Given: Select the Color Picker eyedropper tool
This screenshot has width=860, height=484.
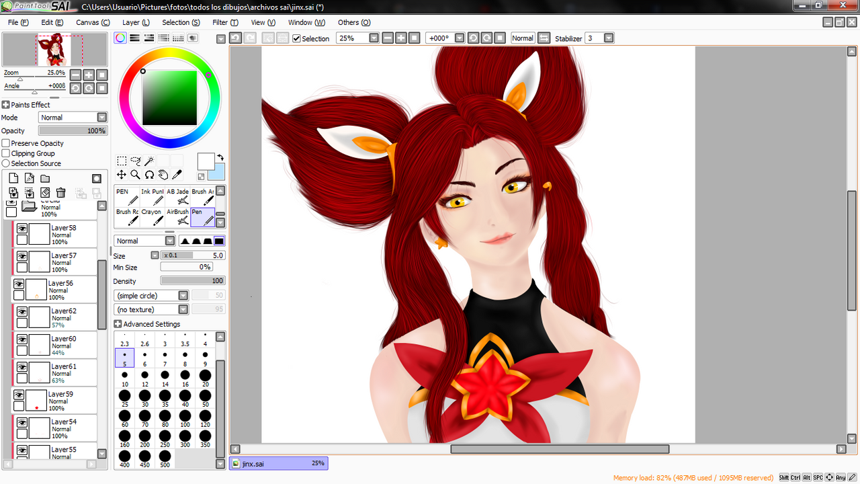Looking at the screenshot, I should tap(177, 175).
